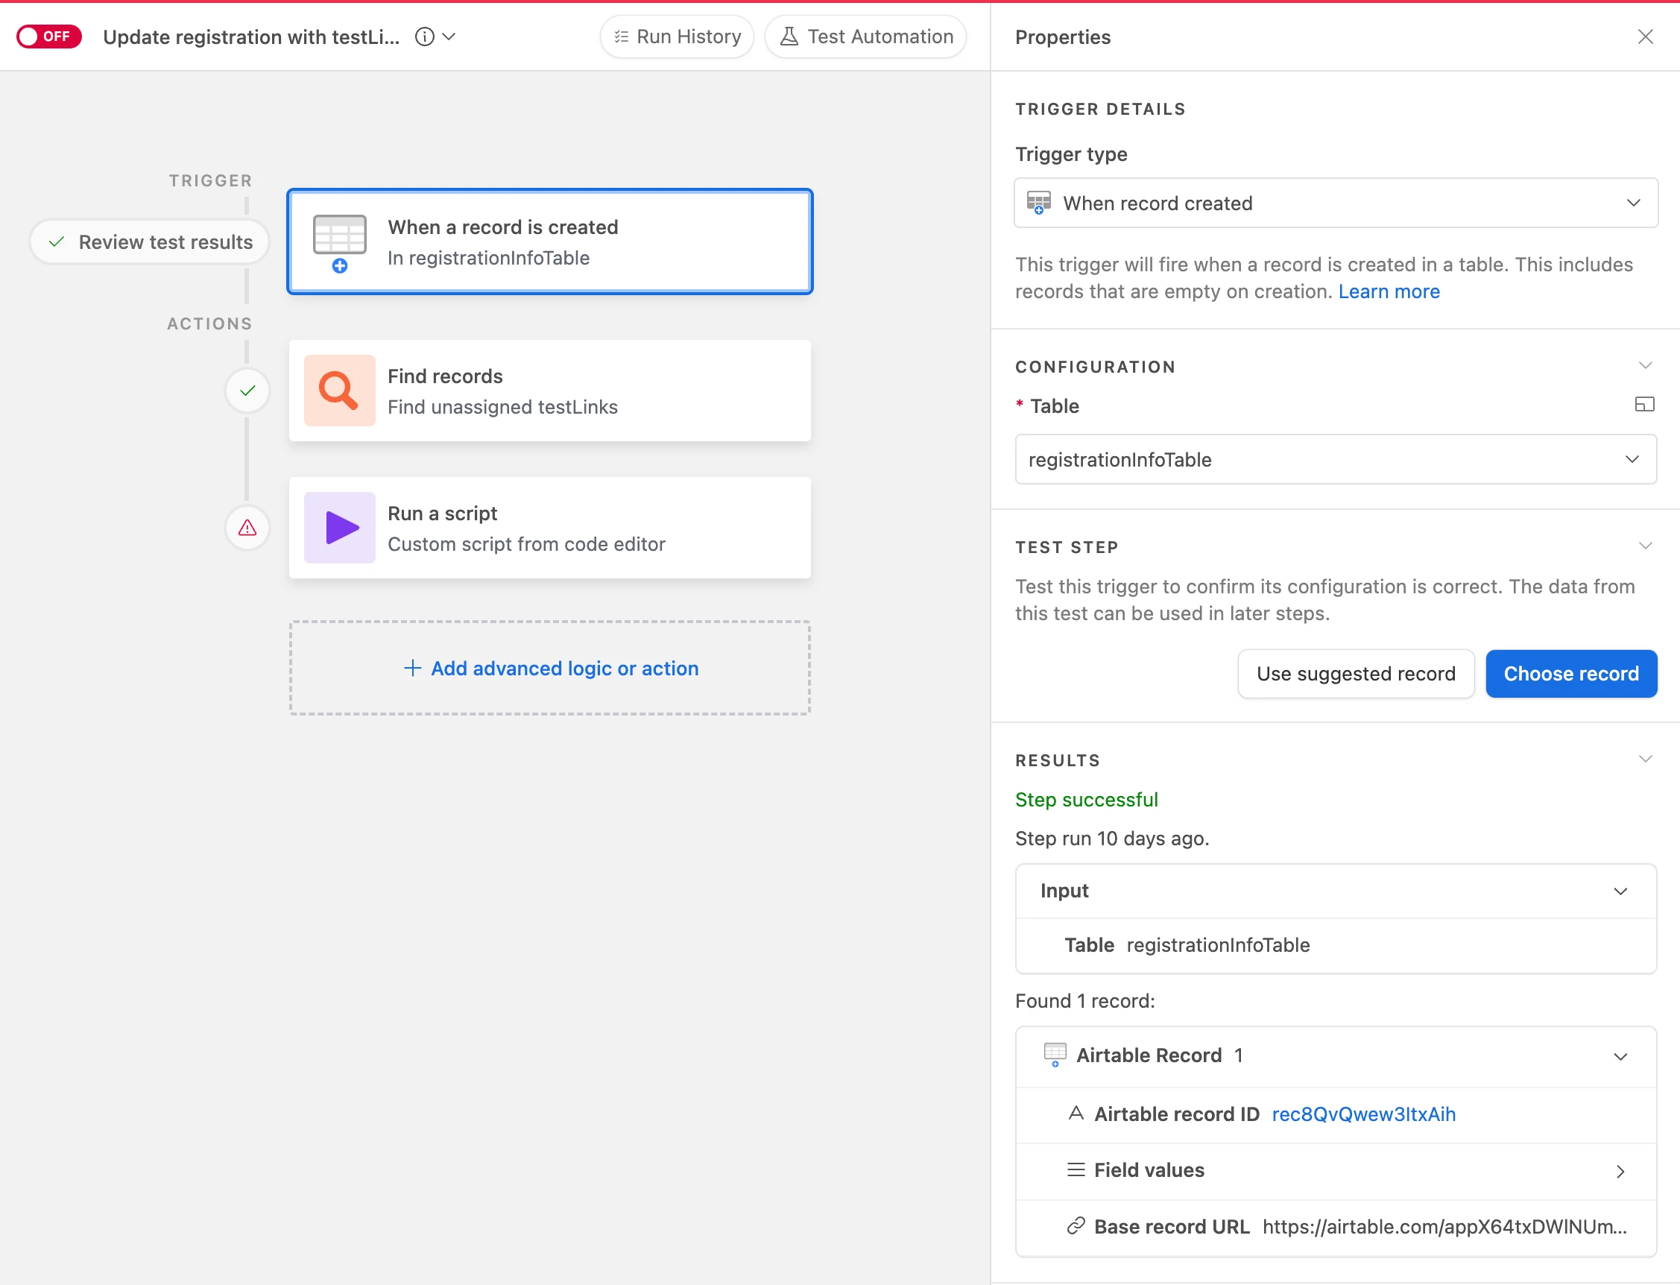Select the Run a script play icon
1680x1285 pixels.
(338, 527)
